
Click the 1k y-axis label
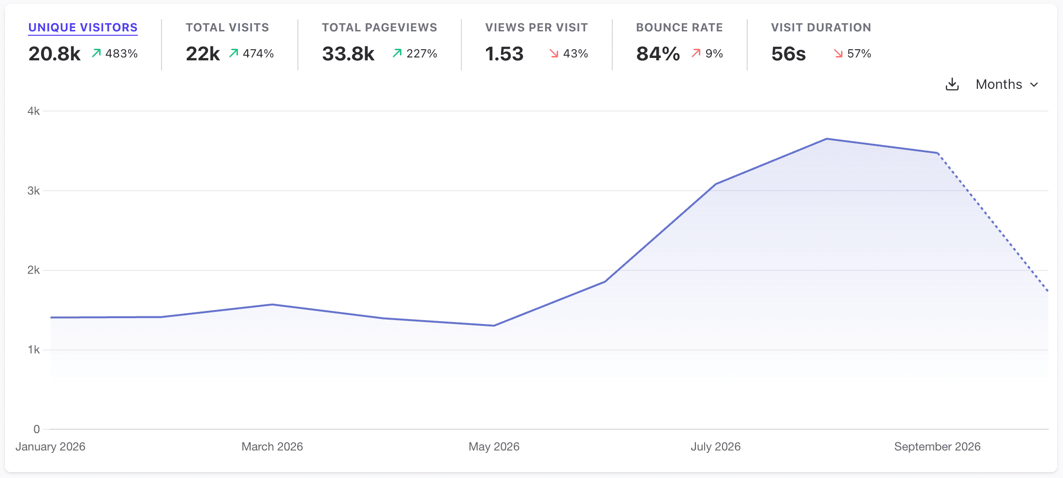pyautogui.click(x=33, y=350)
